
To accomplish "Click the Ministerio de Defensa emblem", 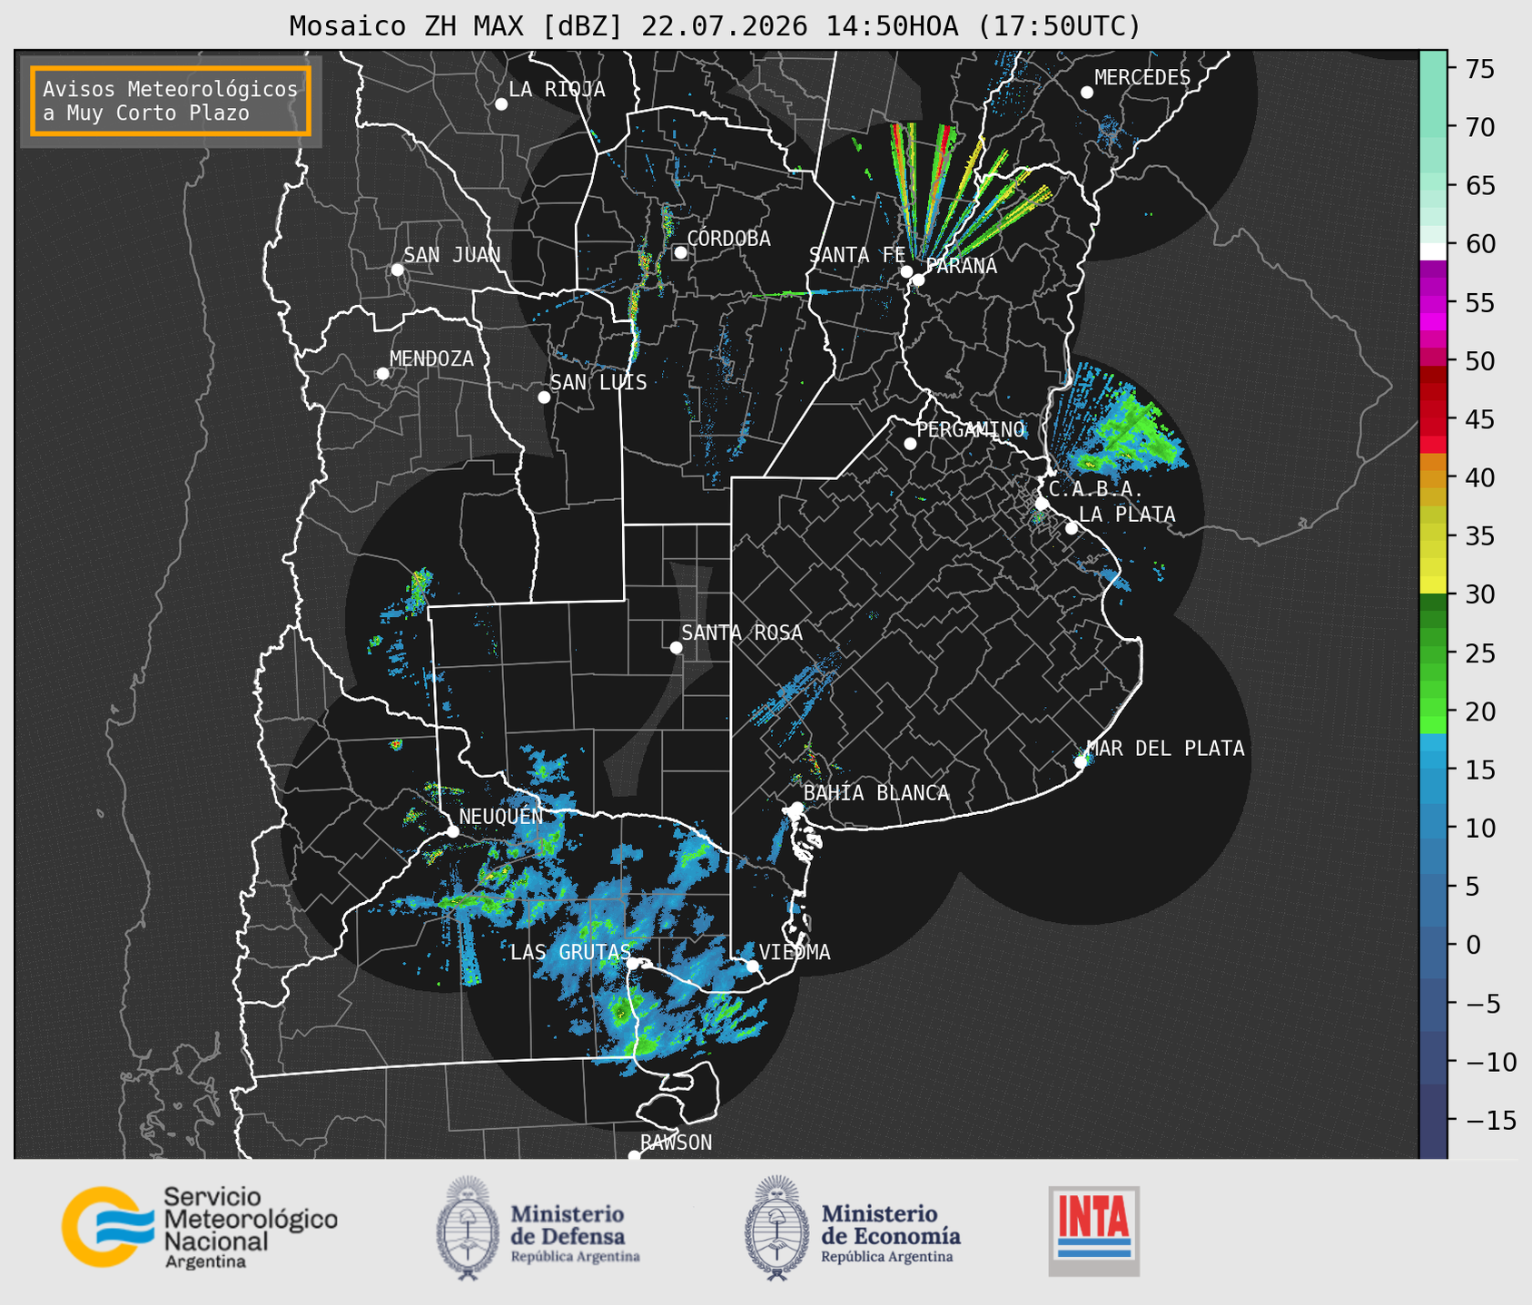I will [x=468, y=1229].
